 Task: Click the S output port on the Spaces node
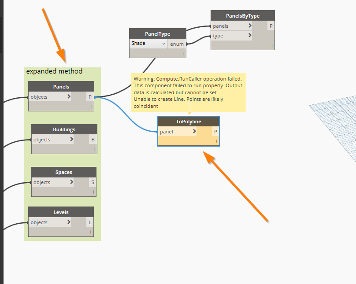pos(93,182)
